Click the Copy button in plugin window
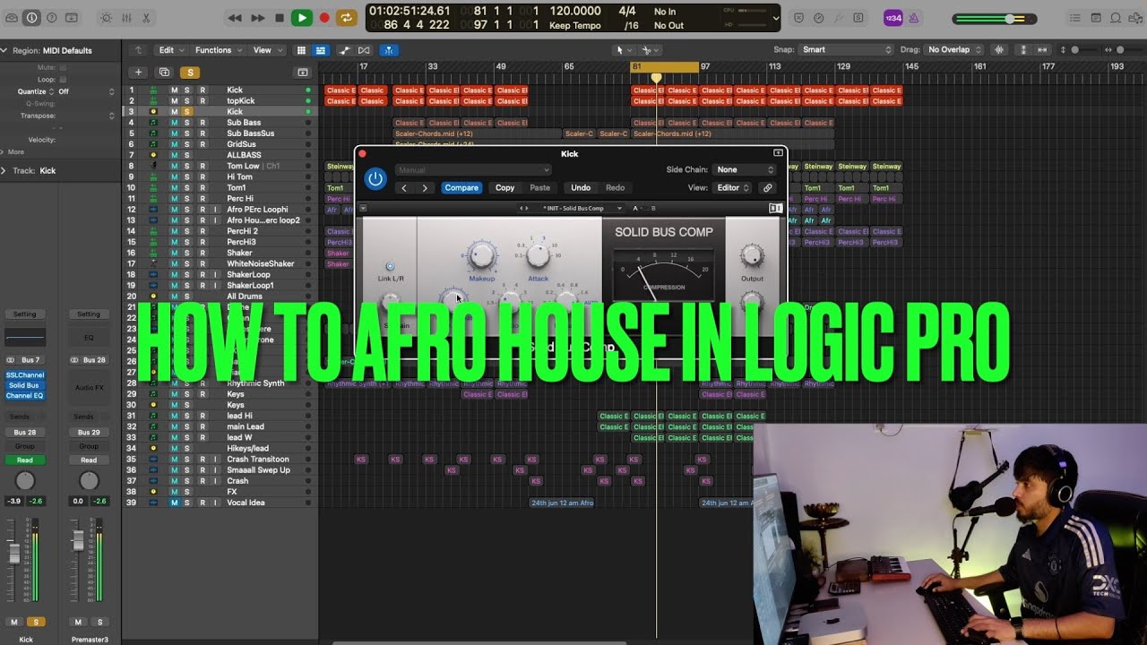Viewport: 1147px width, 645px height. [x=505, y=188]
